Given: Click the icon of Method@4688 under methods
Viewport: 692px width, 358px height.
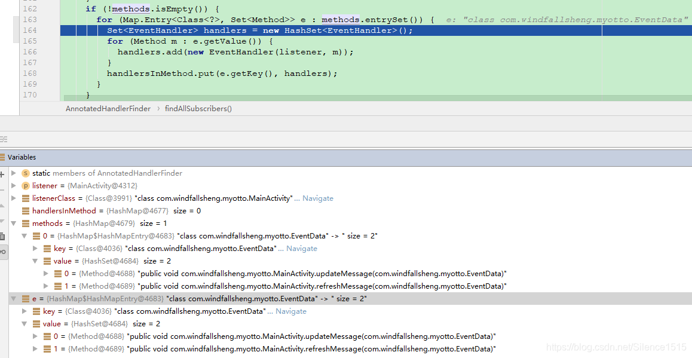Looking at the screenshot, I should click(58, 274).
